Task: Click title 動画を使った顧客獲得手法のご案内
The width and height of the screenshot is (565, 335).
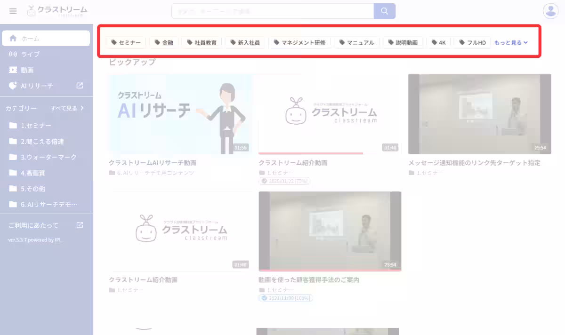Action: pyautogui.click(x=309, y=280)
